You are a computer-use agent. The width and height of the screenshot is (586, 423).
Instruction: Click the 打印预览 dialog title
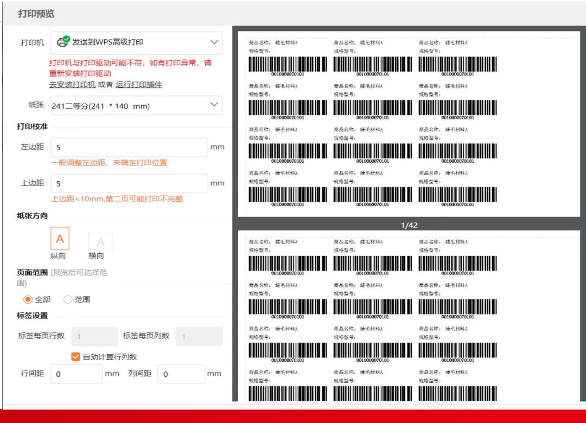click(36, 14)
